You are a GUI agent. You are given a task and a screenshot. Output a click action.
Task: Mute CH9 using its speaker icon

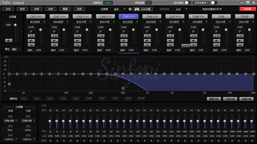pyautogui.click(x=217, y=41)
